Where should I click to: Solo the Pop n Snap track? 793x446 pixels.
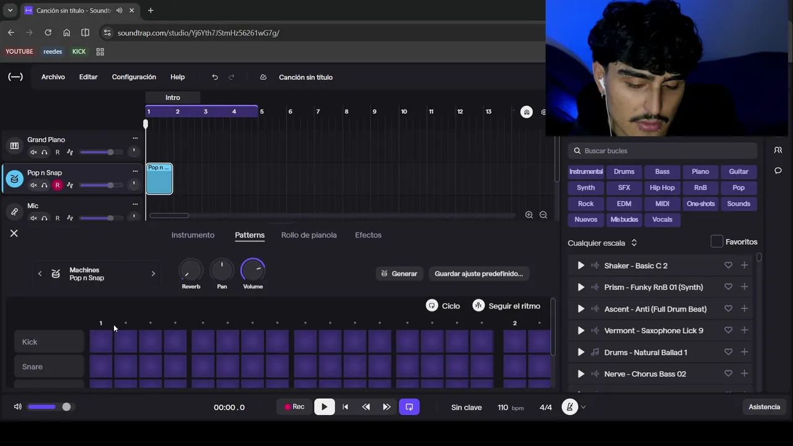point(44,185)
